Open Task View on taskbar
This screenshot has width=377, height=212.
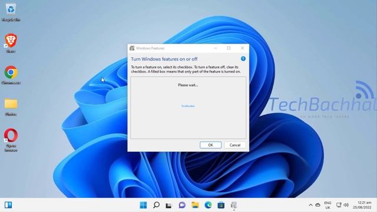pos(169,206)
